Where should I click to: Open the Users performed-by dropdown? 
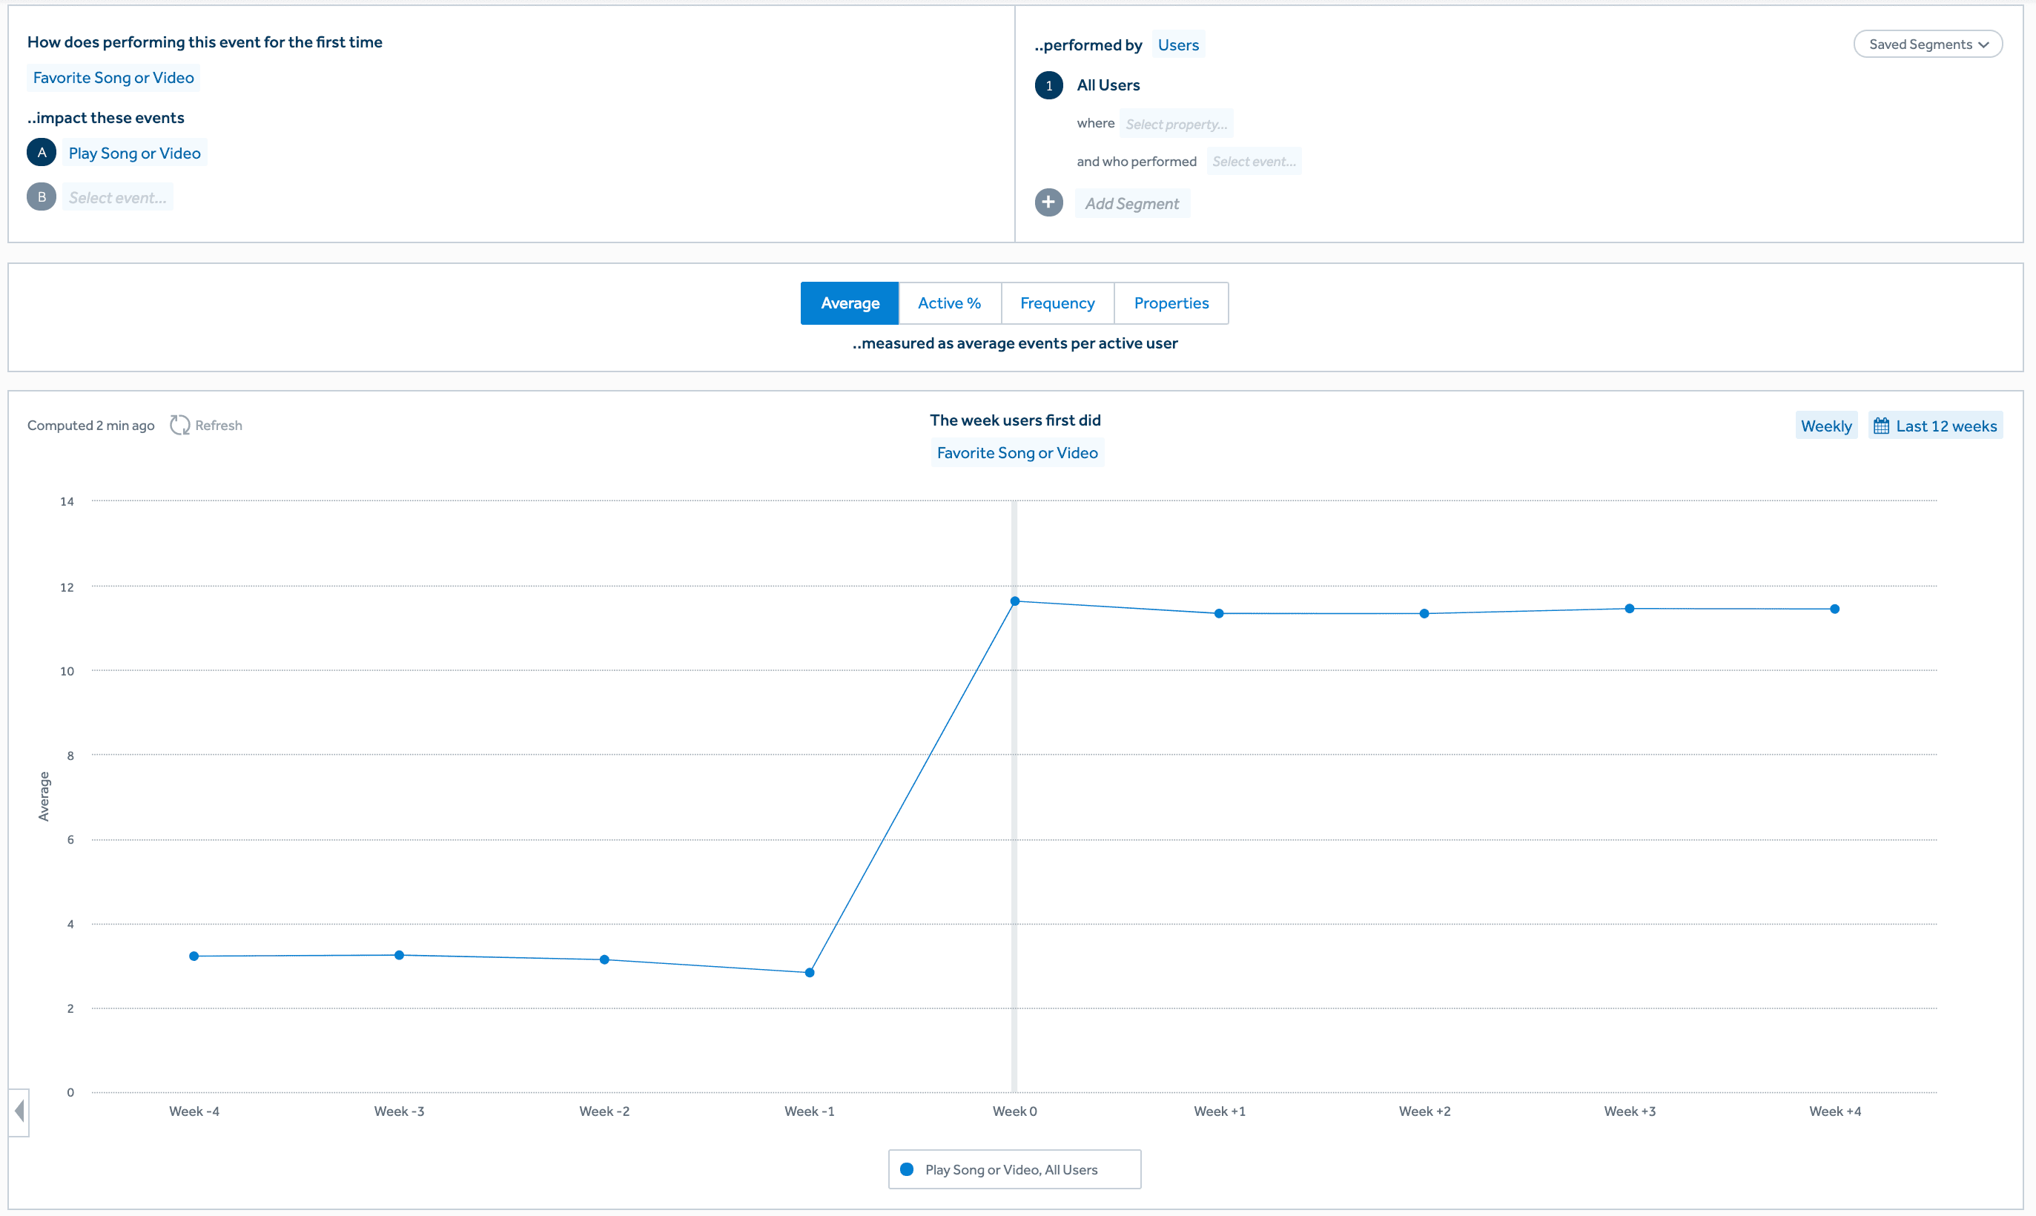coord(1177,45)
